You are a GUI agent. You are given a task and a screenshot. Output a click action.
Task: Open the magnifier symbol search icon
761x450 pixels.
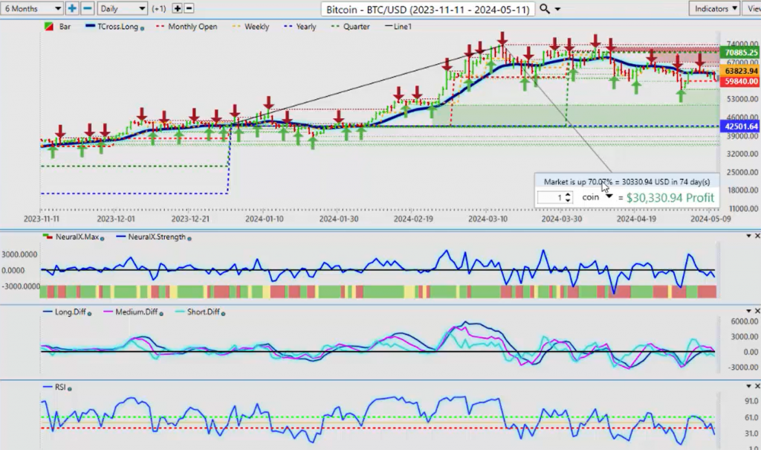[545, 9]
